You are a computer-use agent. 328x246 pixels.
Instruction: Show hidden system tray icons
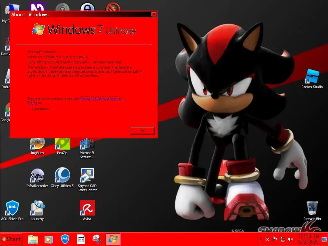tap(261, 239)
